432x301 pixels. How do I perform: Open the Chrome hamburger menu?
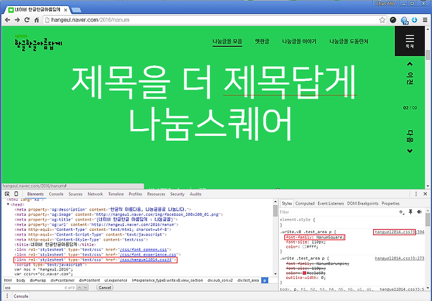click(425, 20)
